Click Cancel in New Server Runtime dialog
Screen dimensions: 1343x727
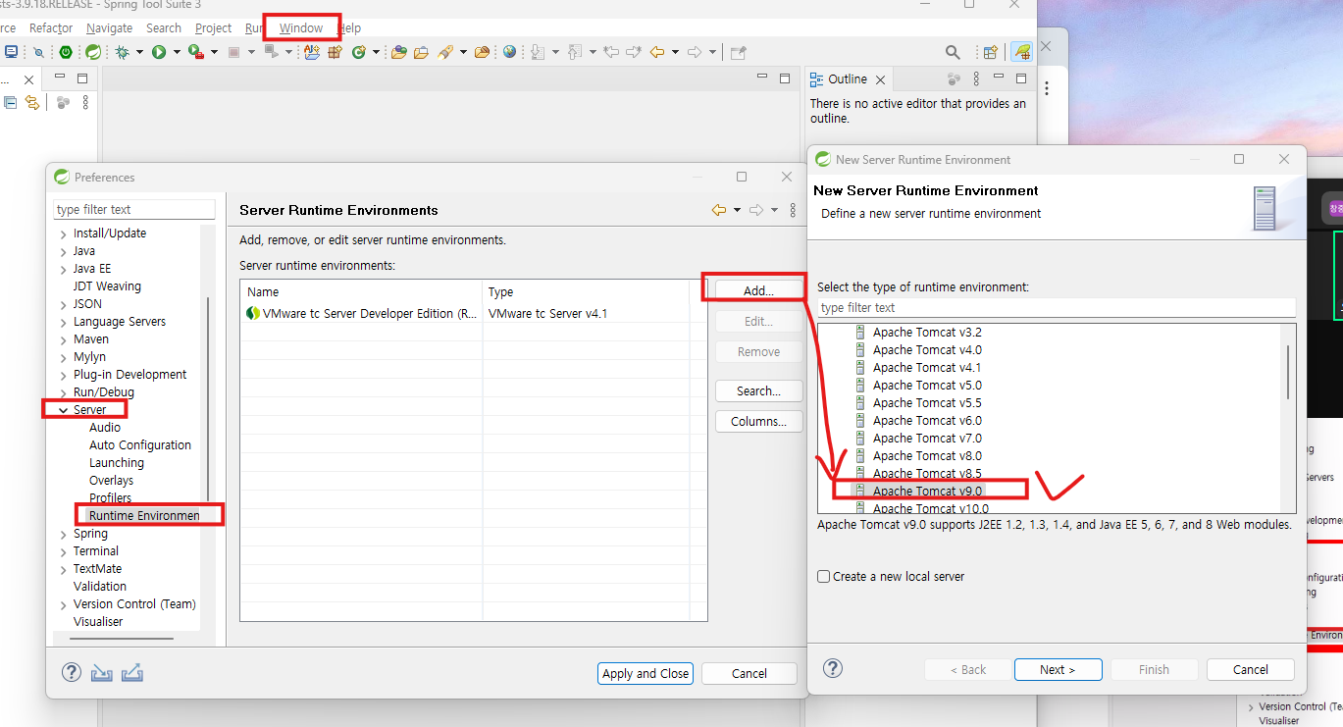(x=1250, y=669)
